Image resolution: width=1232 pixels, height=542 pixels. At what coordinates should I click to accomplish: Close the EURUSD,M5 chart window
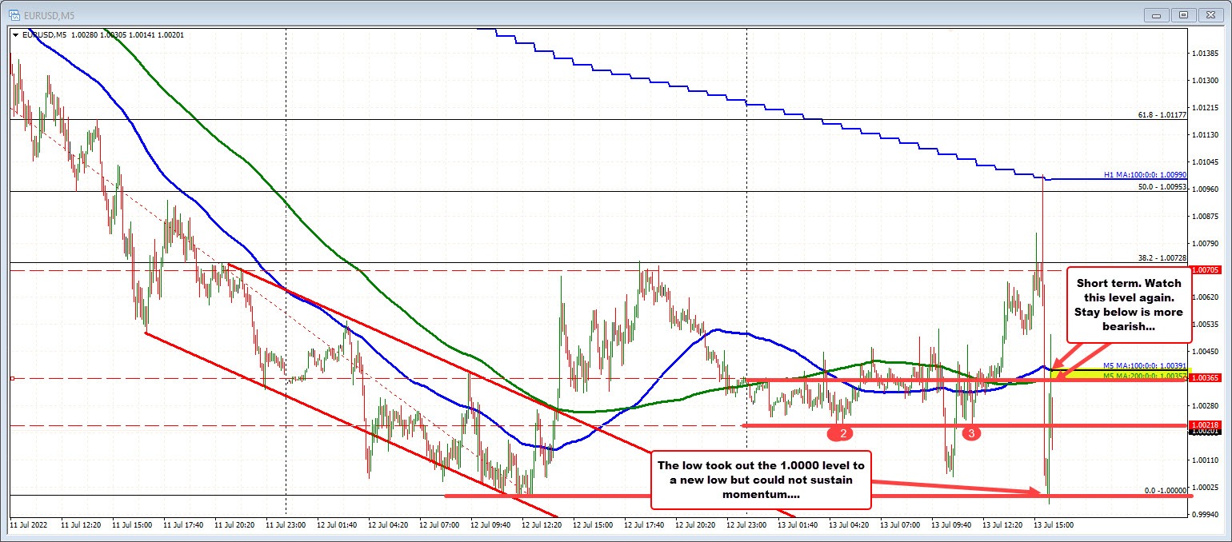tap(1210, 14)
